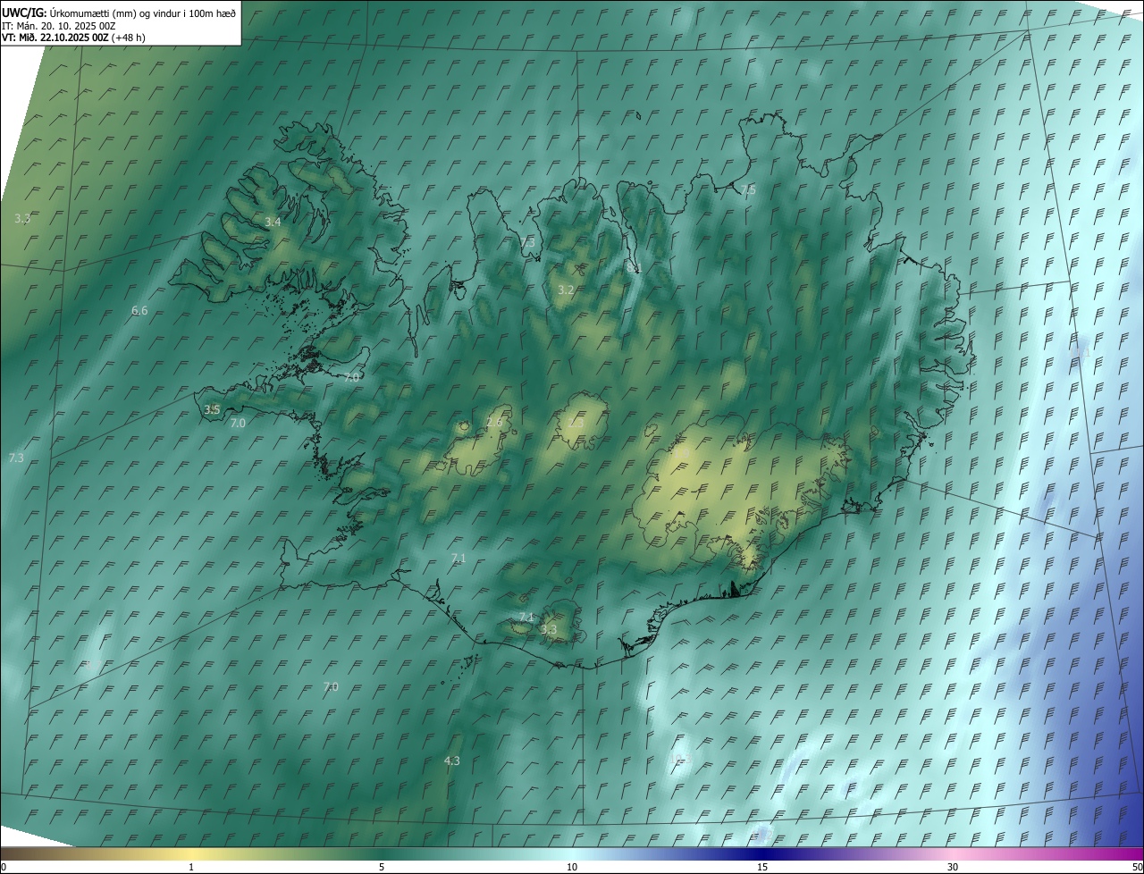This screenshot has height=874, width=1144.
Task: Click the '30' tick label on the color scale
Action: [x=953, y=867]
